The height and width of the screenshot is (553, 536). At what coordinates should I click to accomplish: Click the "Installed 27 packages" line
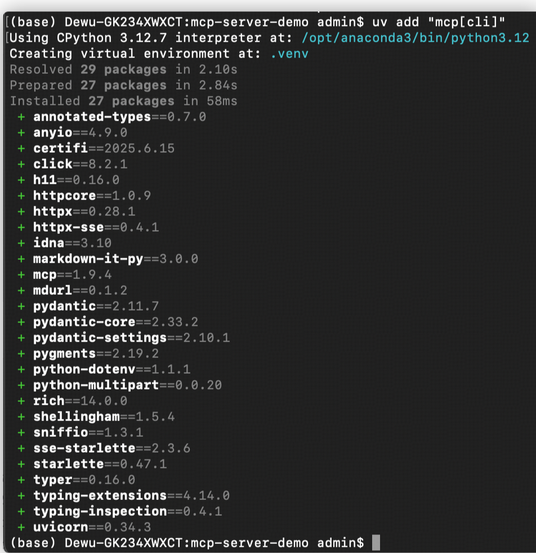(x=123, y=101)
